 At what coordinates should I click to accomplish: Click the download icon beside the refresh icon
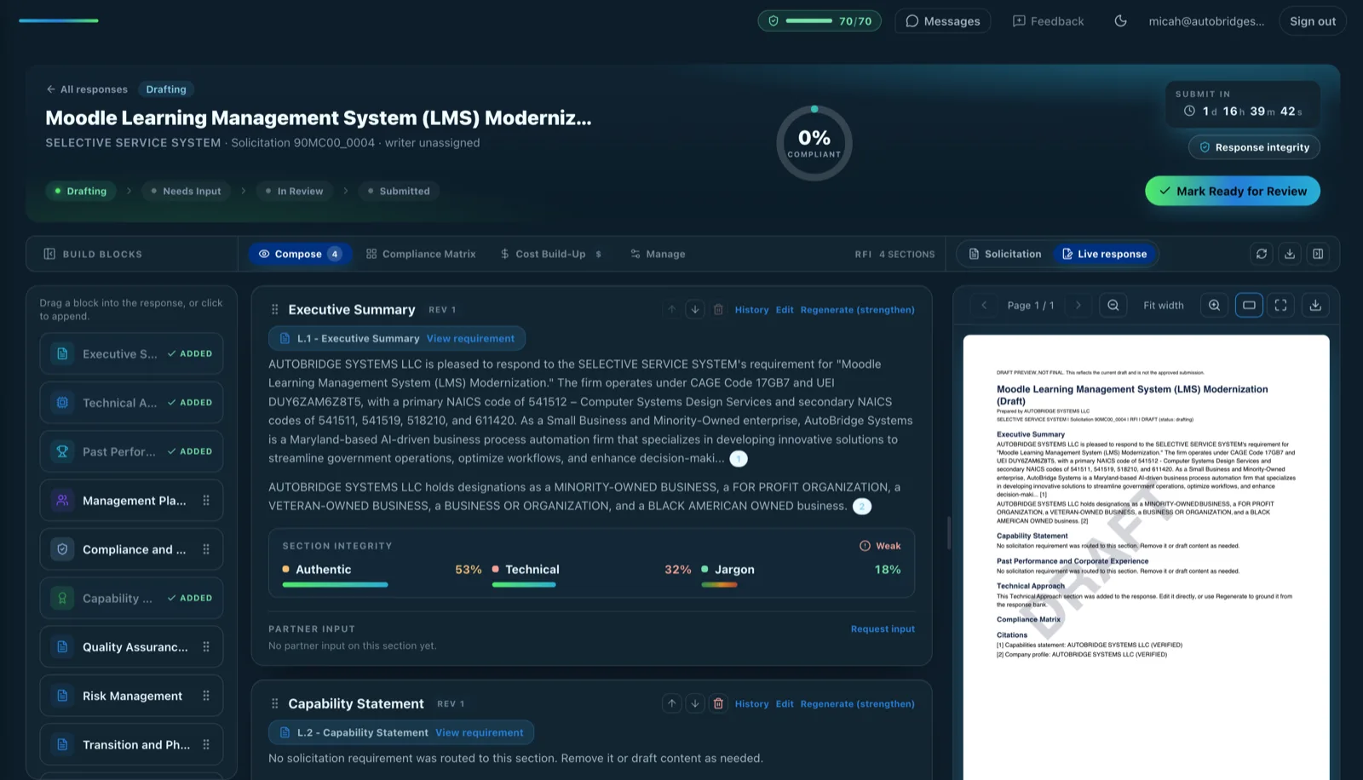click(1290, 254)
